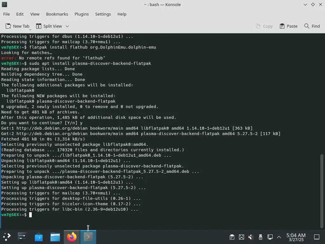Screen dimensions: 325x244
Task: Click the terminal scrollbar handle
Action: coord(322,191)
